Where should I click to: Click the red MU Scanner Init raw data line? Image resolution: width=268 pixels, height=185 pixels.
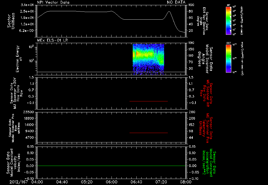(x=149, y=101)
